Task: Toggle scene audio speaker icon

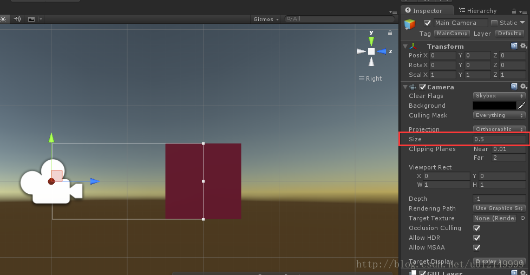Action: click(x=17, y=19)
